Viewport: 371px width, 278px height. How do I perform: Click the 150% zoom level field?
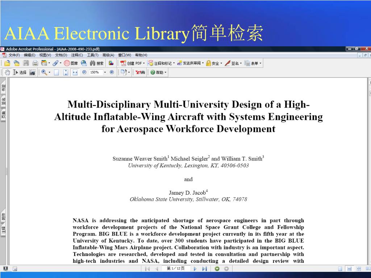(96, 72)
